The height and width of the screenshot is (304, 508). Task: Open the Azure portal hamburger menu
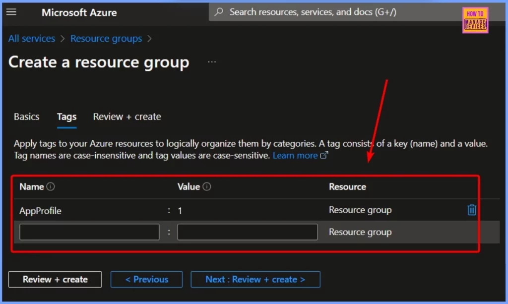coord(11,12)
